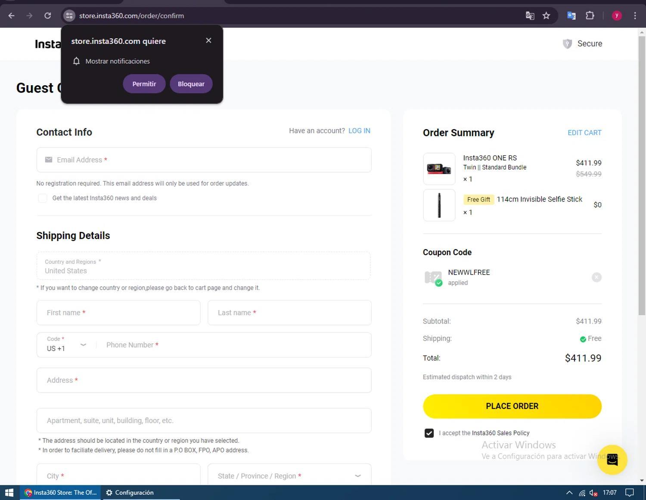Click the address bar URL
Screen dimensions: 646x500
(131, 16)
